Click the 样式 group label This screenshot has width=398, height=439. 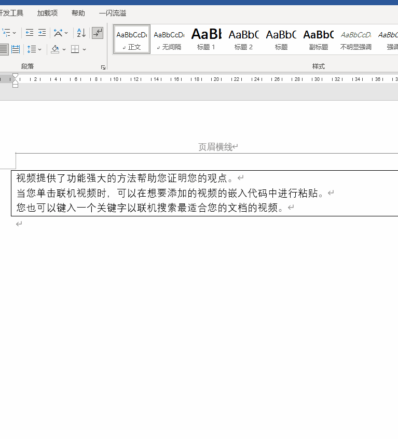pyautogui.click(x=319, y=66)
